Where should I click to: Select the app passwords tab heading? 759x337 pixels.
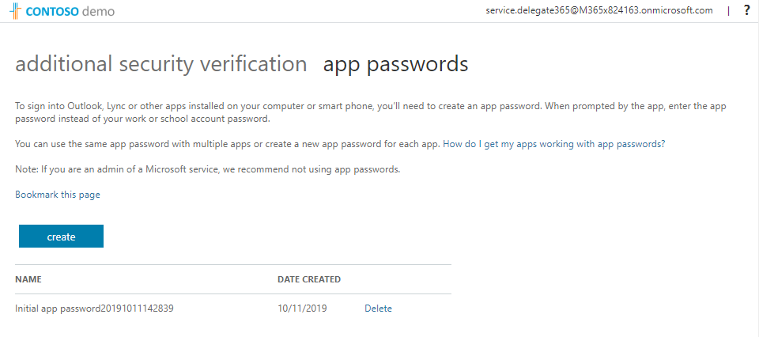pyautogui.click(x=395, y=64)
